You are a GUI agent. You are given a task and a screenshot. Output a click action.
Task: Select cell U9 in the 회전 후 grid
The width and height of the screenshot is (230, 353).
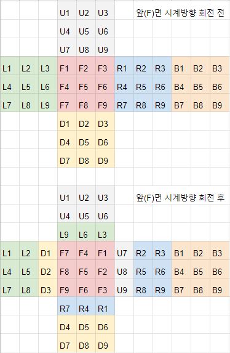coord(124,288)
